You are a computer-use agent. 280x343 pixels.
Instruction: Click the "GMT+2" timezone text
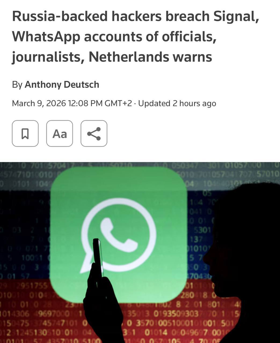(118, 103)
